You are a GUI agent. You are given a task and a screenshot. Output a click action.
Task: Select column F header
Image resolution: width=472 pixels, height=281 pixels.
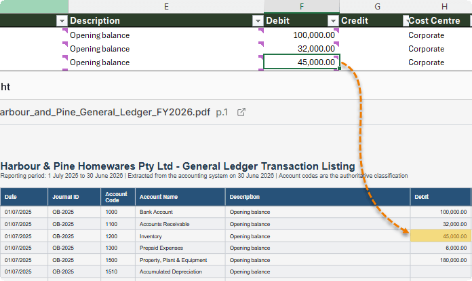point(302,7)
